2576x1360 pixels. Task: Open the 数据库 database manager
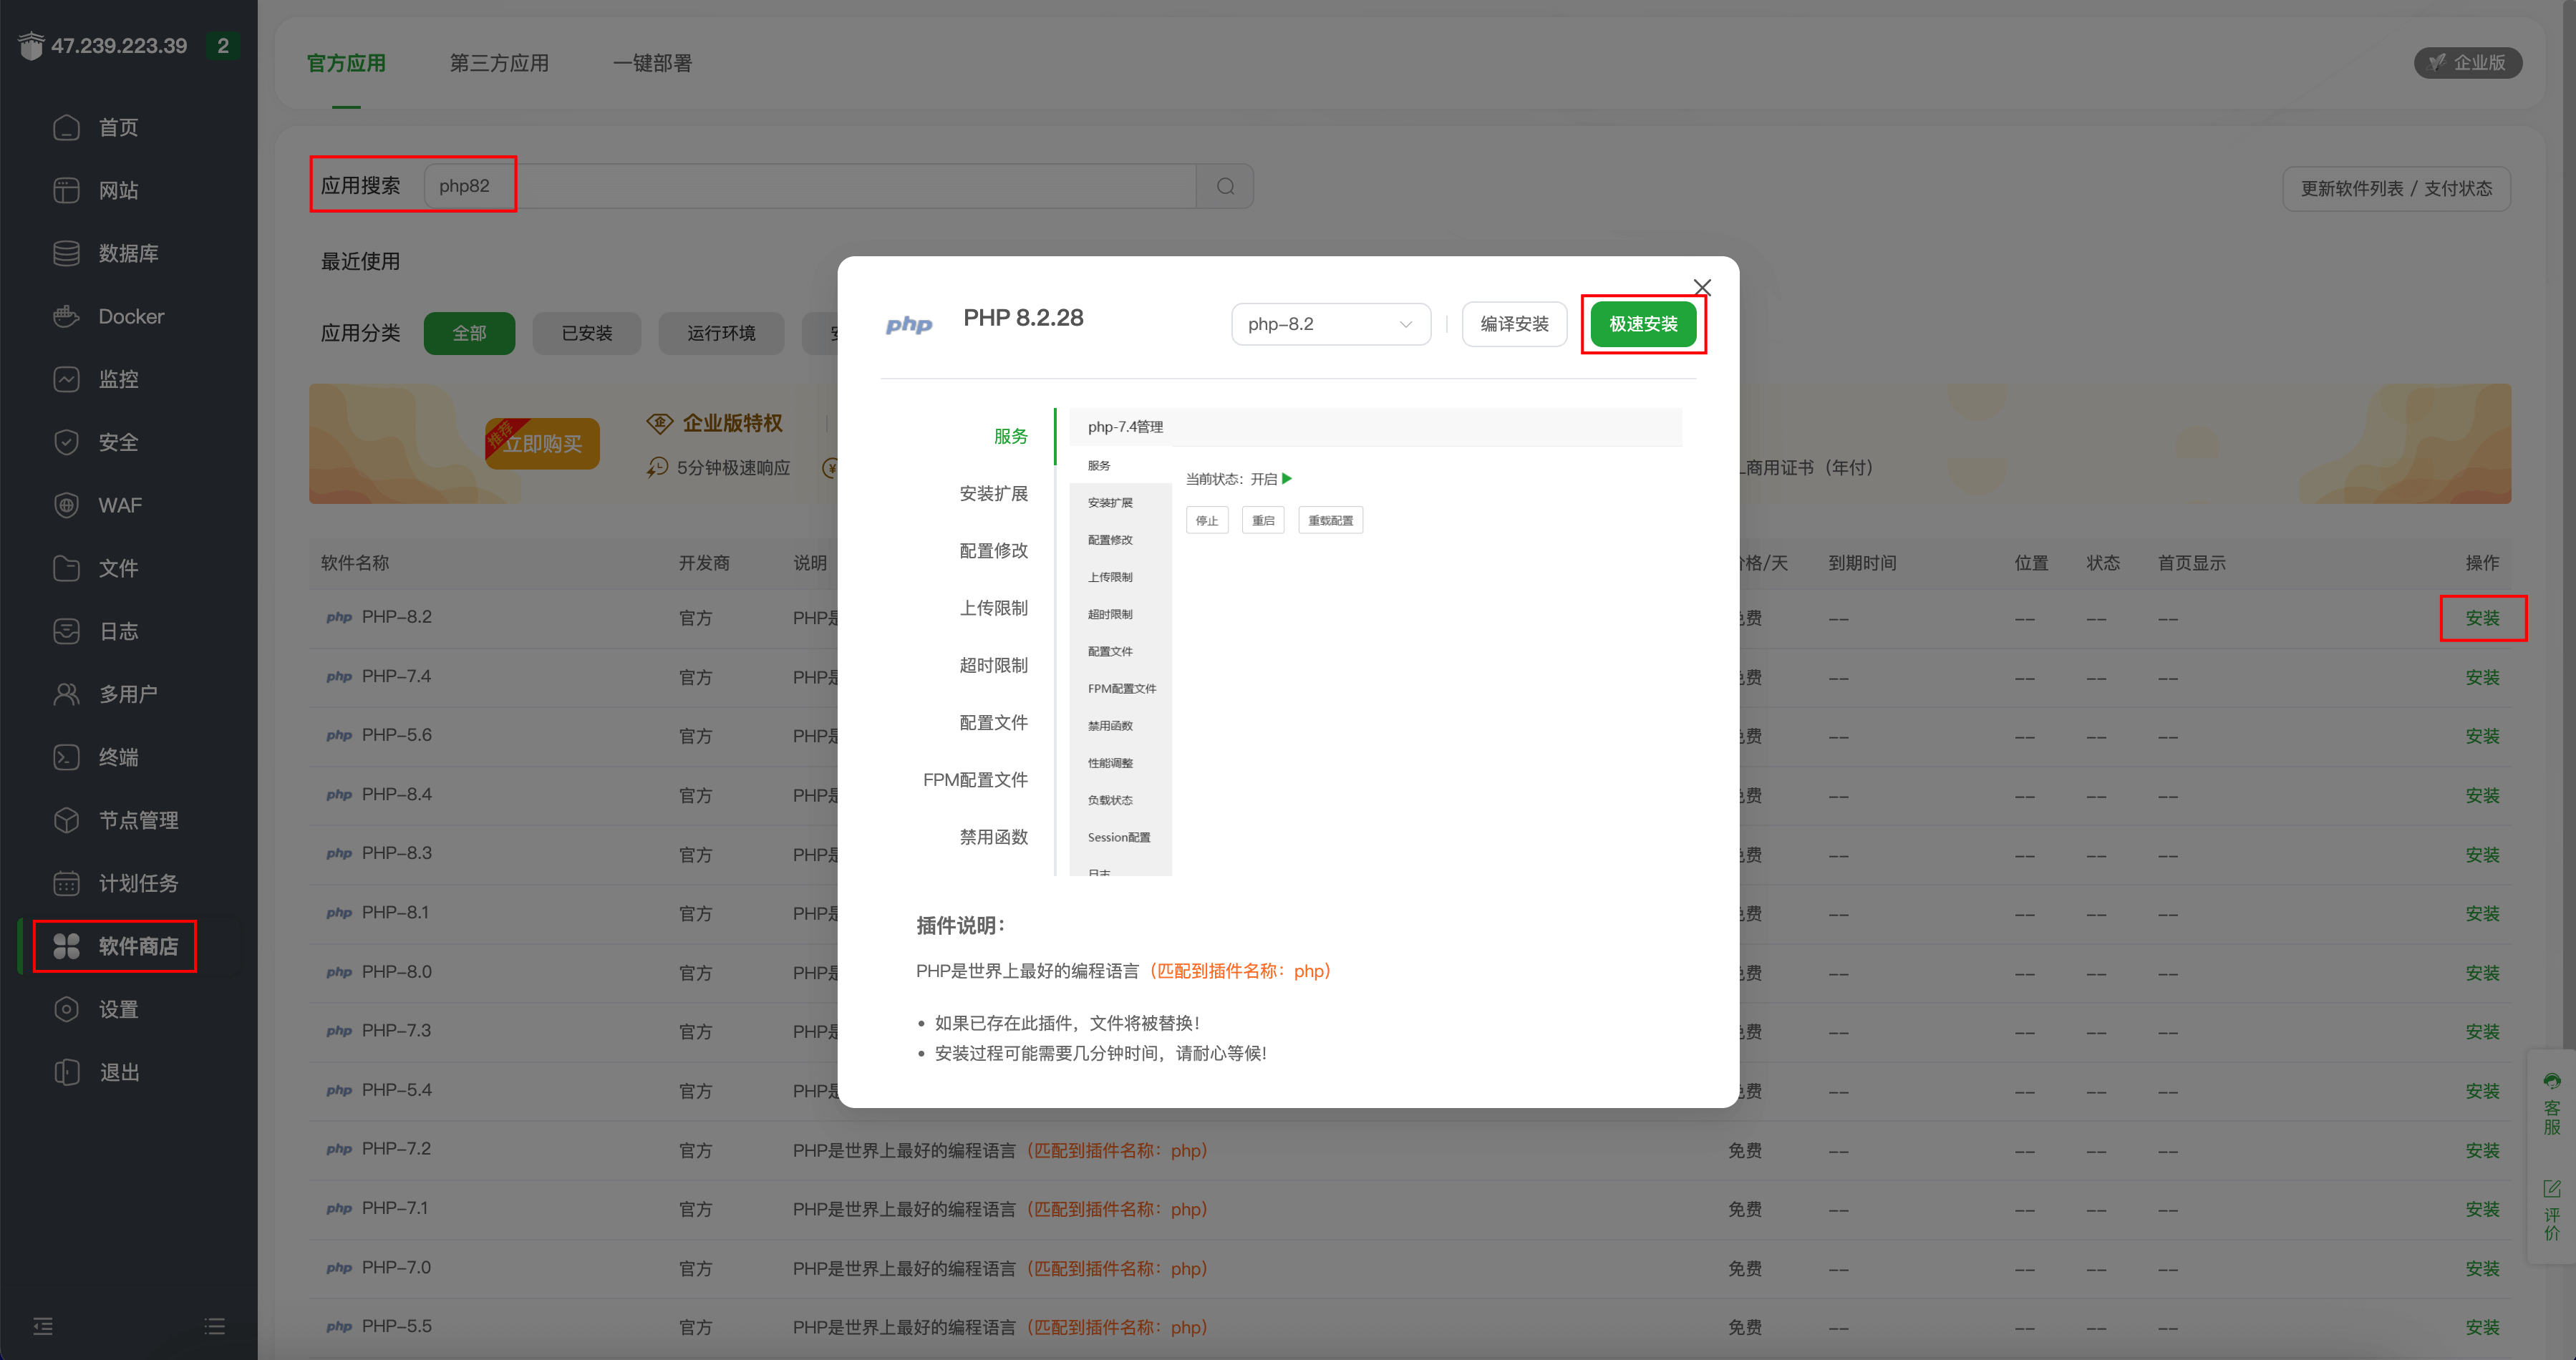click(127, 253)
